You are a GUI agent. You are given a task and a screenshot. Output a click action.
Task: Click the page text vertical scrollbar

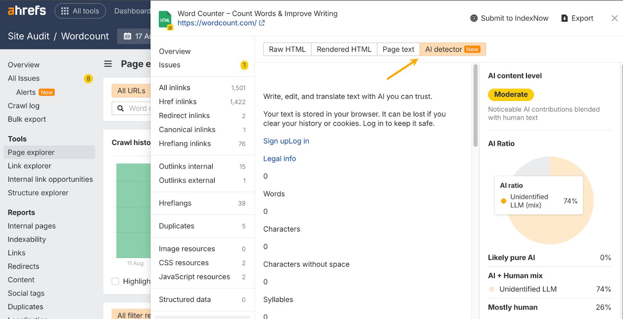(475, 106)
